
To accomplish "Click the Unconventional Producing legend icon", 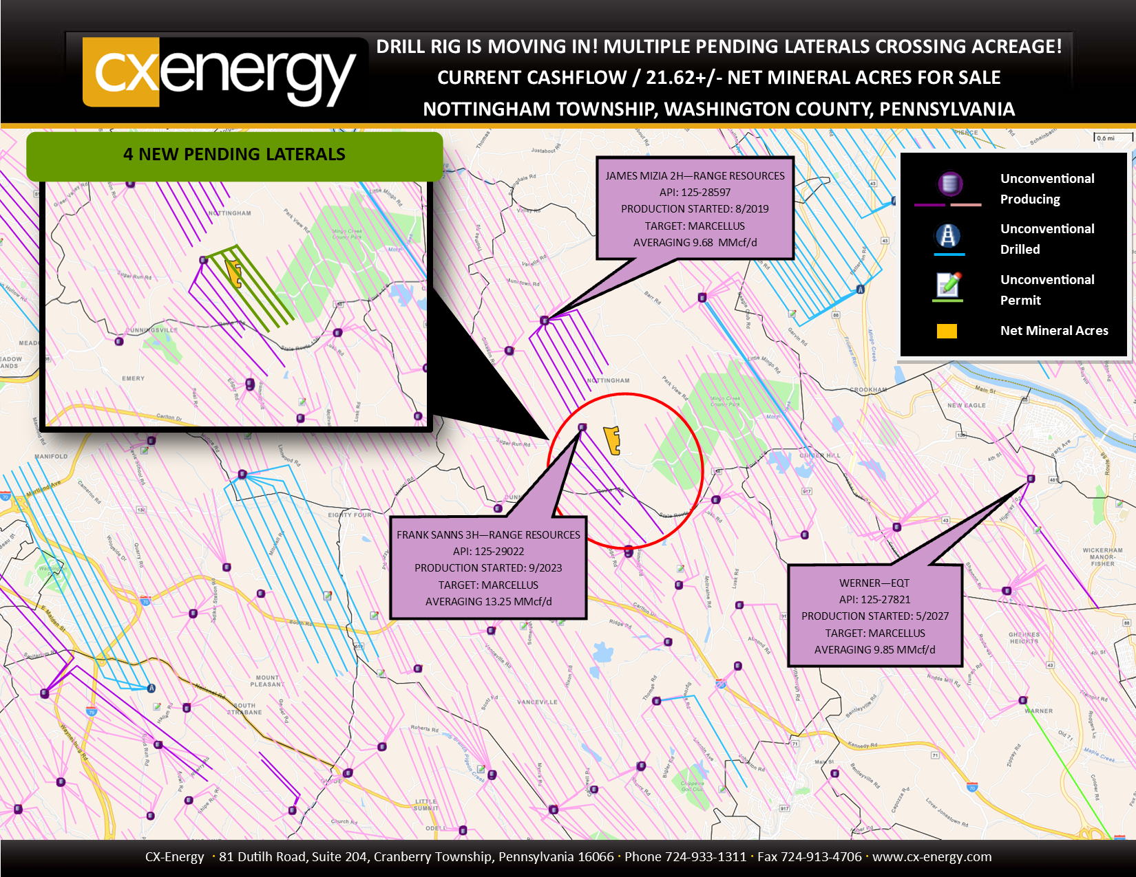I will 949,184.
